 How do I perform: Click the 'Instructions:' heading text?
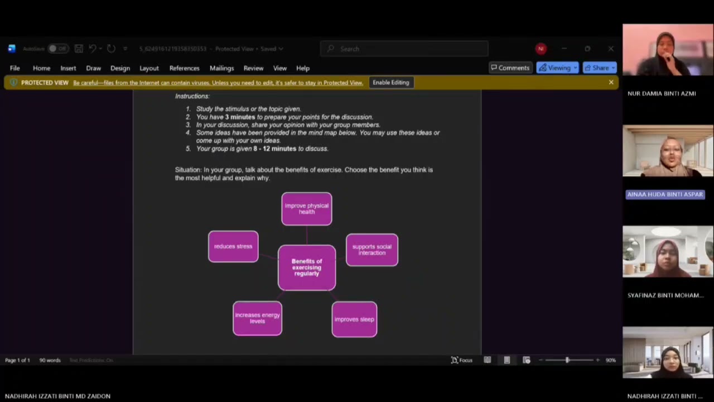192,96
